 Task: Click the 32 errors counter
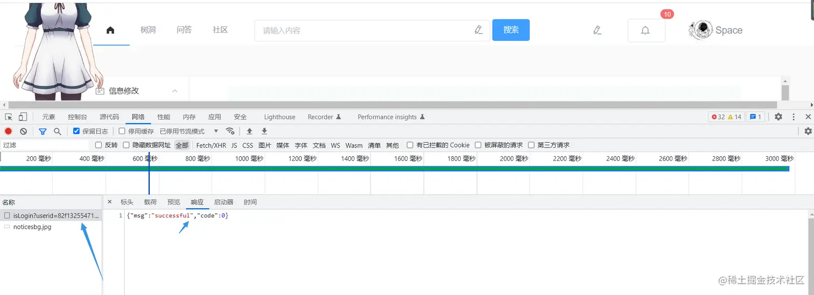click(718, 117)
